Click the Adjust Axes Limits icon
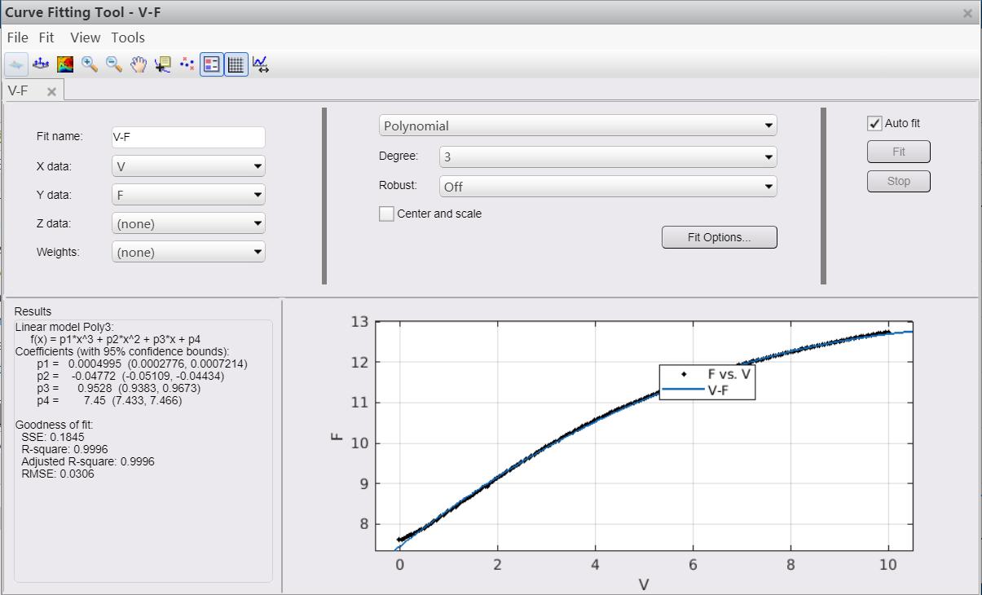This screenshot has width=982, height=595. click(261, 64)
